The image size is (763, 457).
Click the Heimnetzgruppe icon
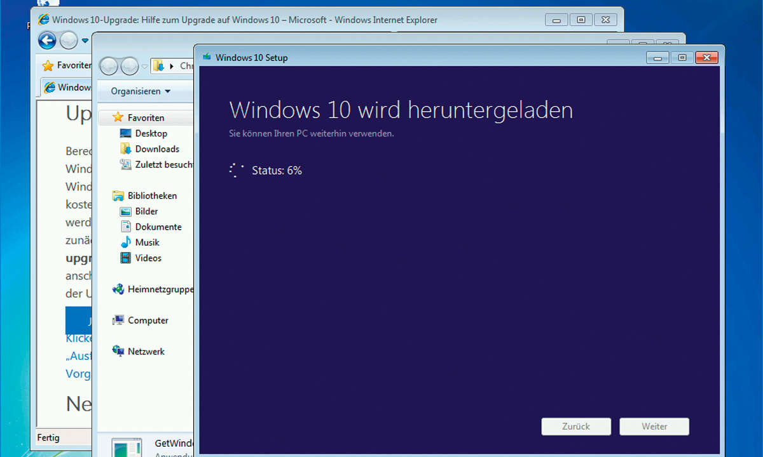(x=118, y=289)
